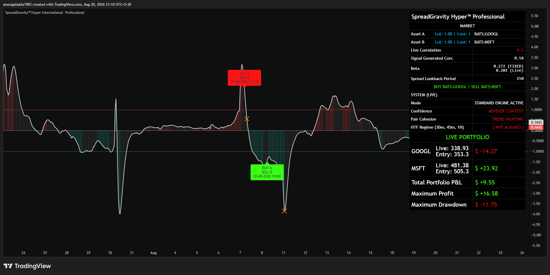
Task: Click the STANDARD ENGINE ACTIVE status
Action: [x=499, y=103]
